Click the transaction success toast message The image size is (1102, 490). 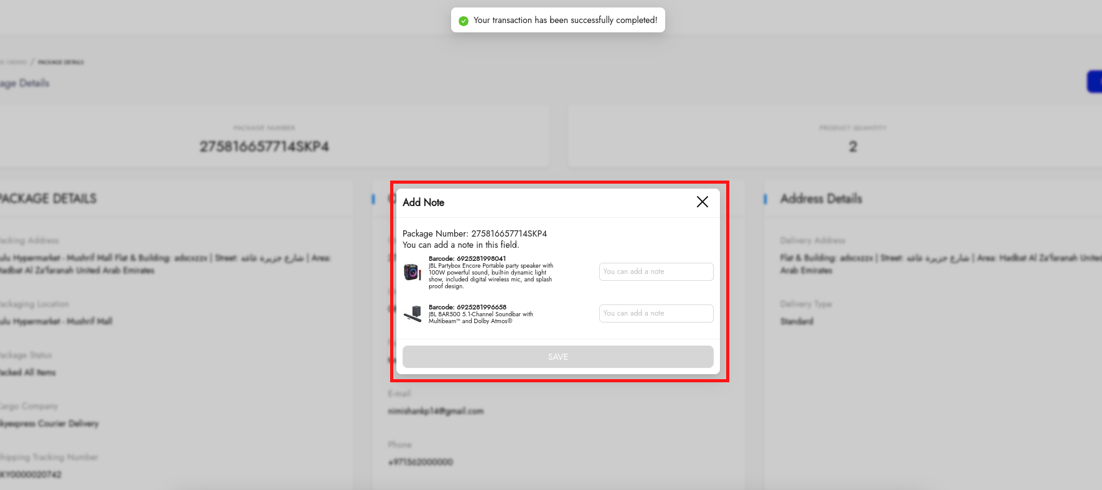pos(564,21)
